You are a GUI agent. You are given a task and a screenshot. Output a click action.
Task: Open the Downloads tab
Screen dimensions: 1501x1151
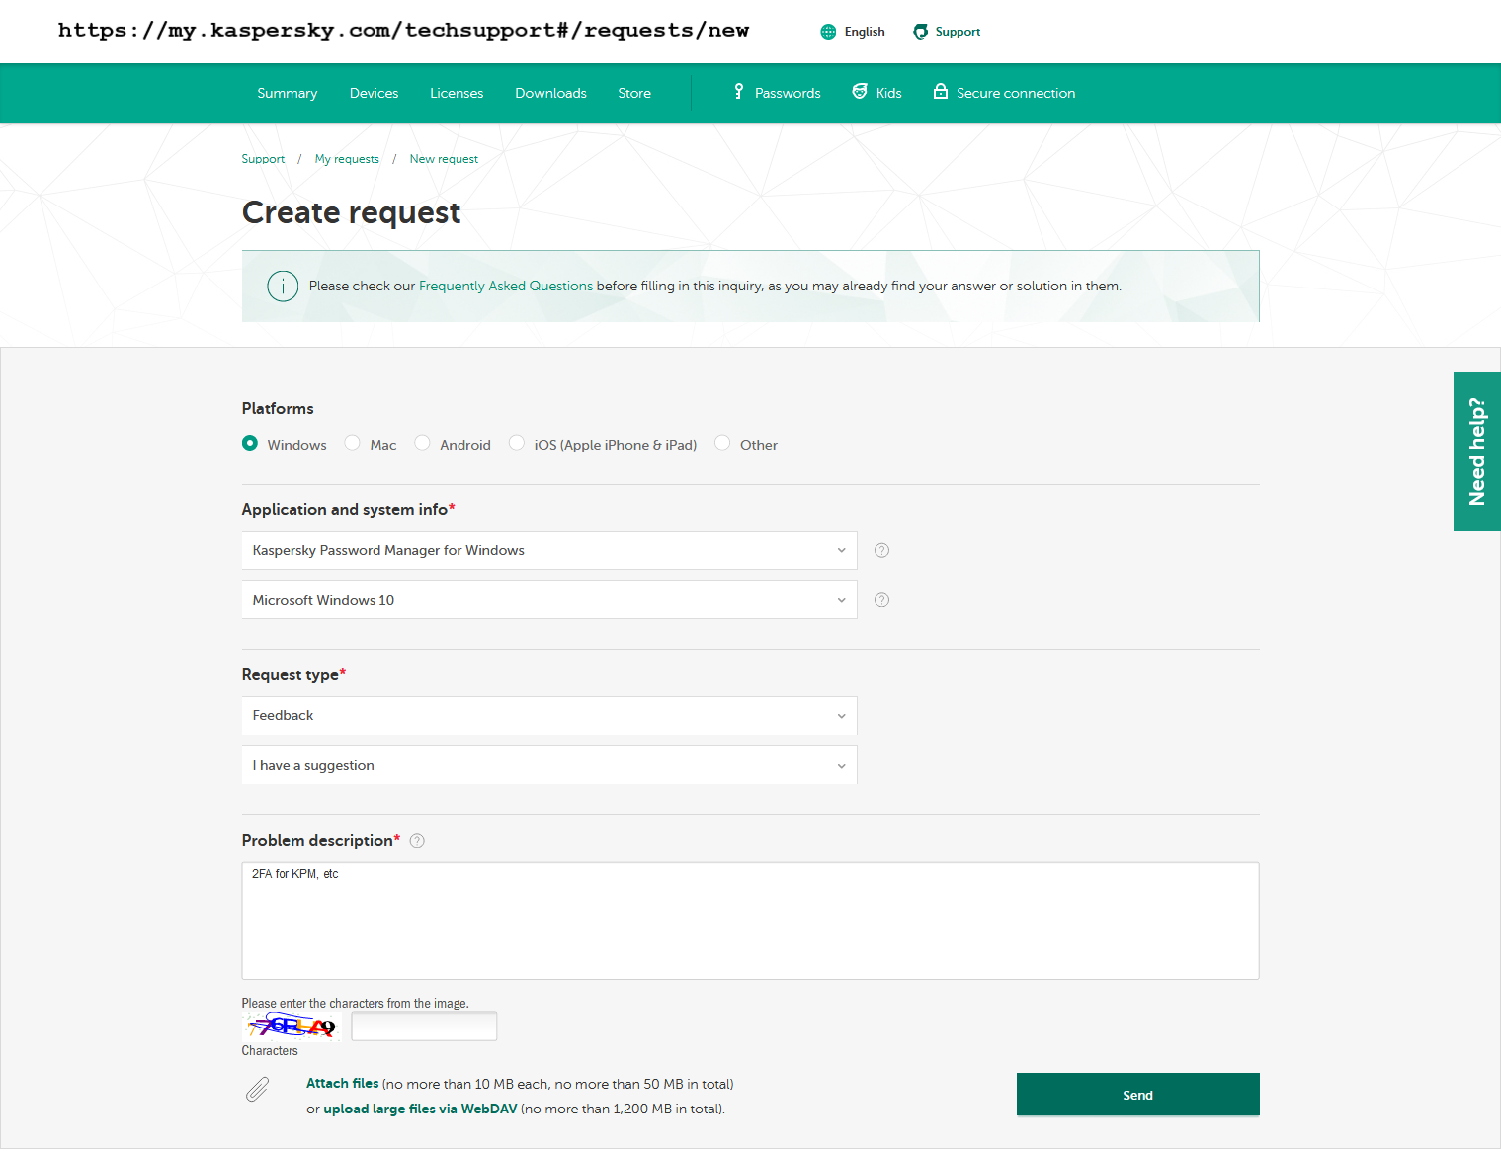[x=551, y=93]
